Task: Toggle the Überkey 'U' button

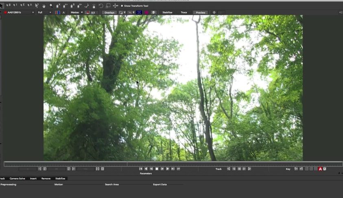Action: pyautogui.click(x=325, y=169)
